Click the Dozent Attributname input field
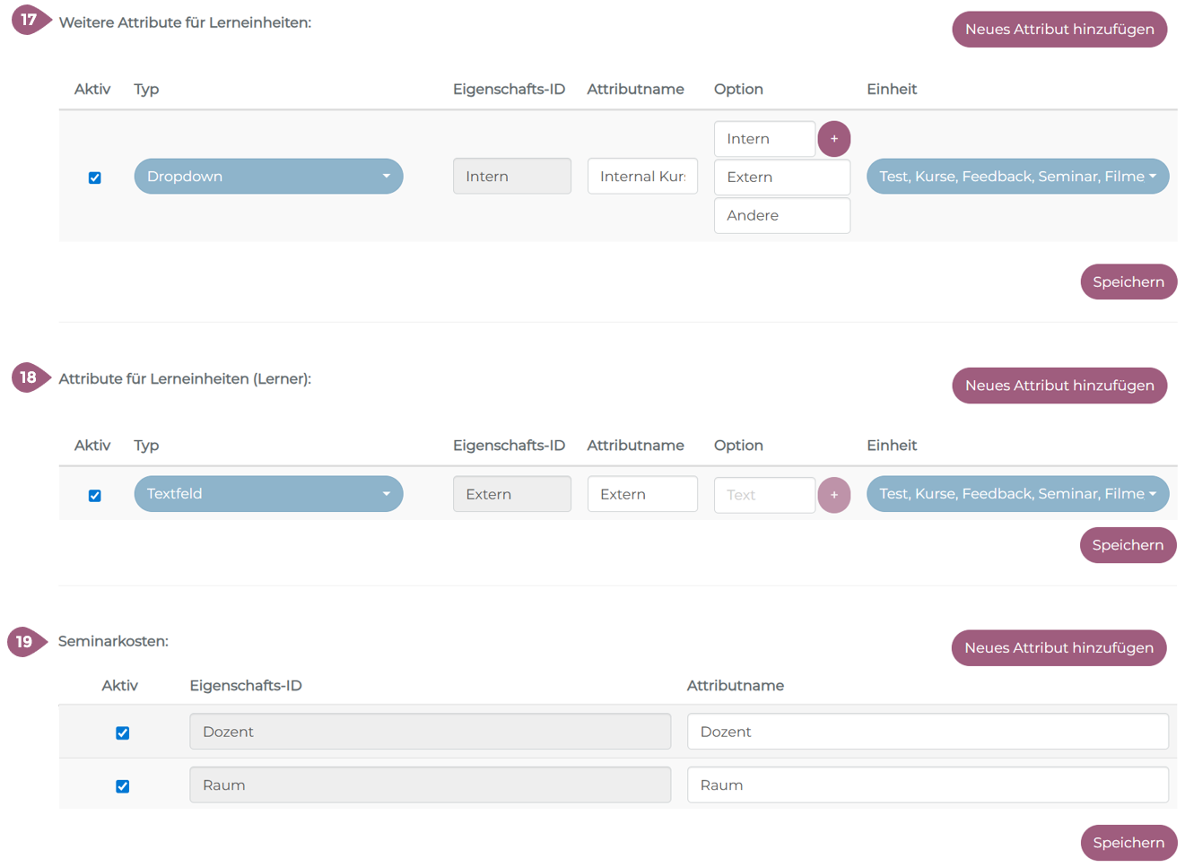The height and width of the screenshot is (867, 1185). 927,732
